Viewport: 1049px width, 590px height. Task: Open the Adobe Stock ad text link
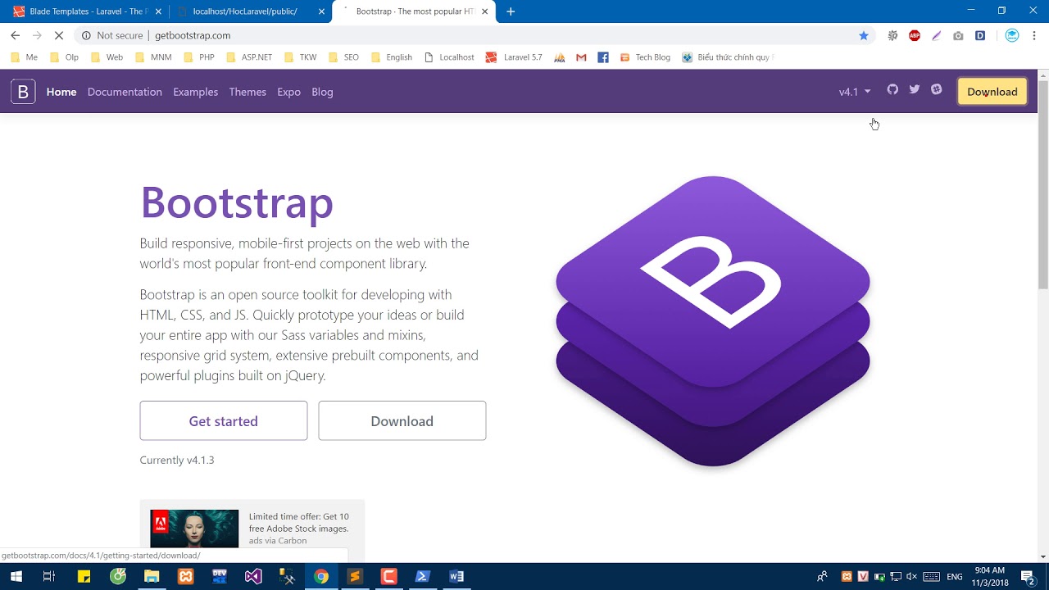pyautogui.click(x=298, y=523)
